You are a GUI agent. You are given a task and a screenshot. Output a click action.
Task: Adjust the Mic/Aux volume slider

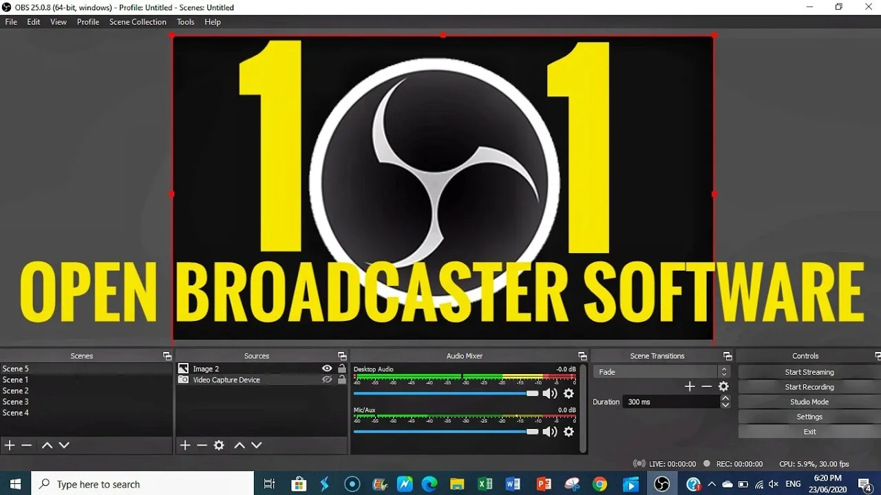point(446,432)
